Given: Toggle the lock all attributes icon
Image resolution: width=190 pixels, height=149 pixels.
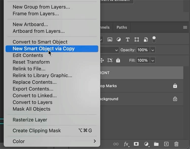Looking at the screenshot, I should click(118, 60).
